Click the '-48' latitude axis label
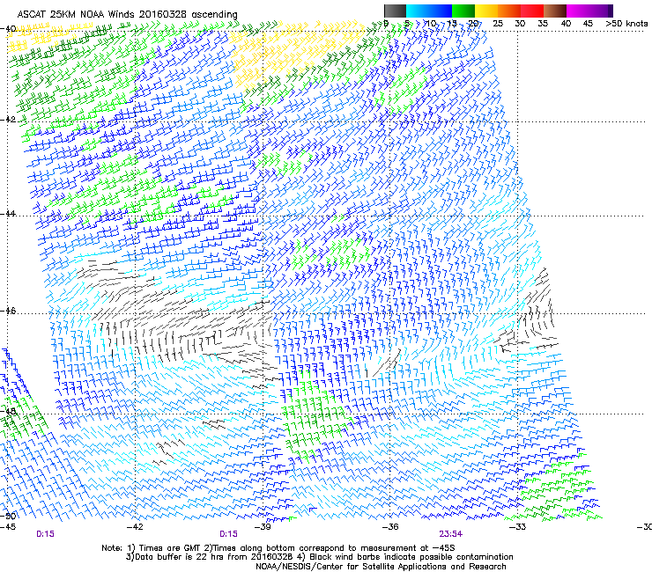Screen dimensions: 652x572 8,411
